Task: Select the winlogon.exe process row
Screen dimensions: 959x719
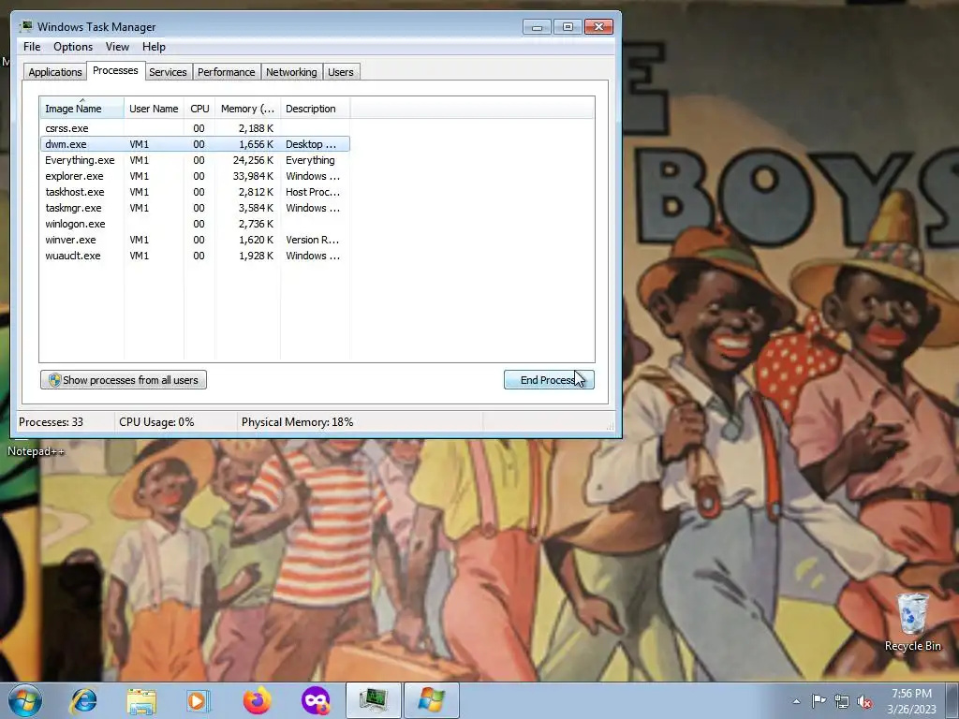Action: click(x=195, y=224)
